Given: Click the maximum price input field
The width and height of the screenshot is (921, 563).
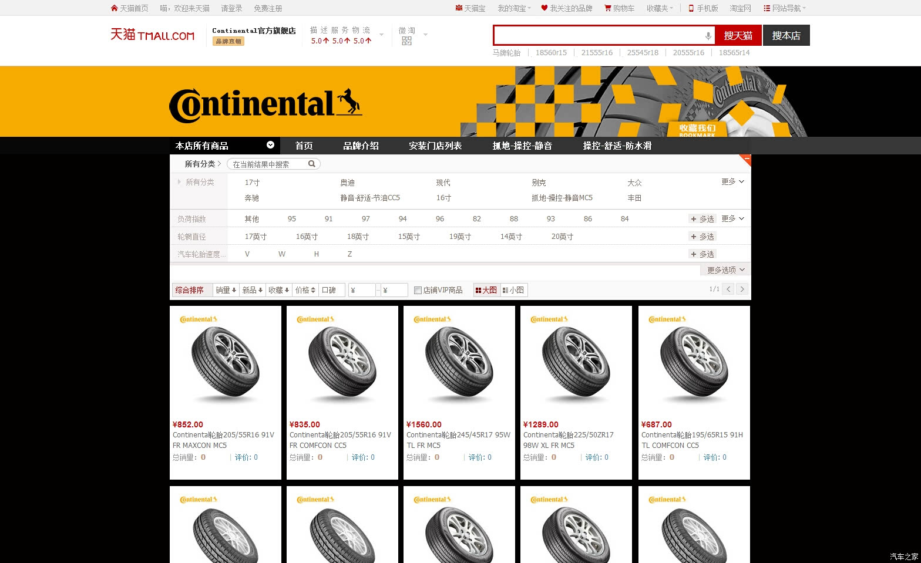Looking at the screenshot, I should coord(394,290).
